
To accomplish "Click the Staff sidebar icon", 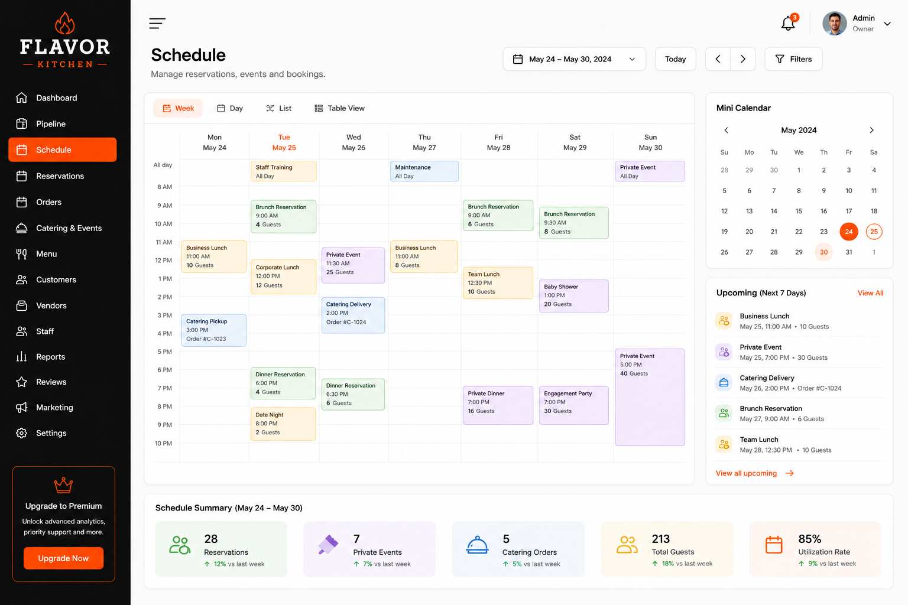I will [22, 331].
